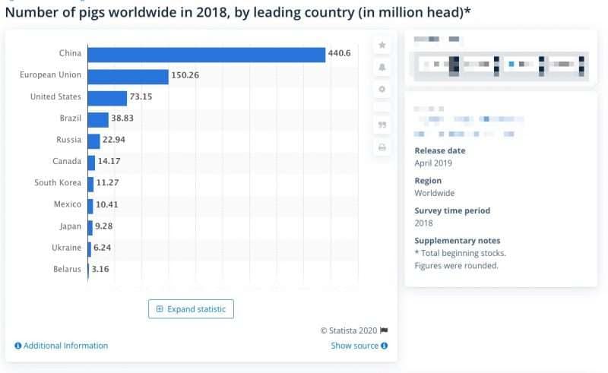This screenshot has width=608, height=373.
Task: Click the European Union bar
Action: pyautogui.click(x=128, y=77)
